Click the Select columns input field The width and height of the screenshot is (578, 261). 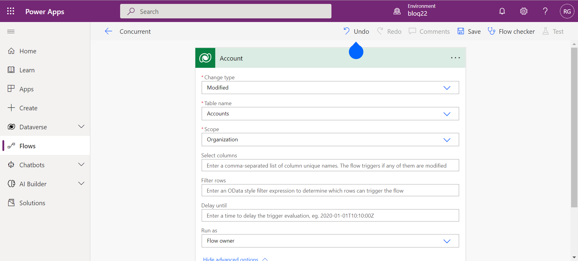tap(330, 165)
